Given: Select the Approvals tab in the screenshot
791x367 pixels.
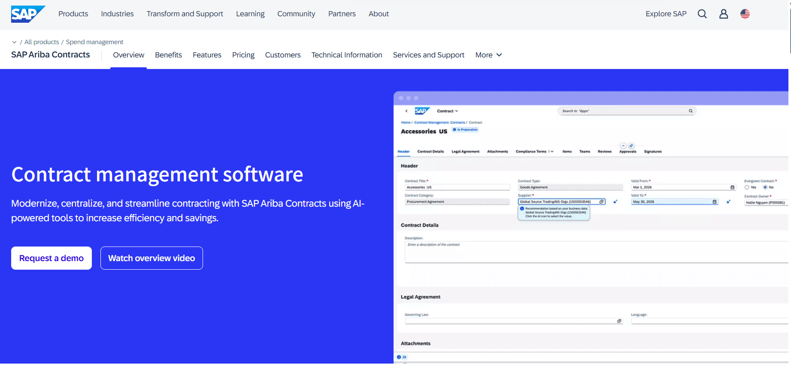Looking at the screenshot, I should [628, 152].
